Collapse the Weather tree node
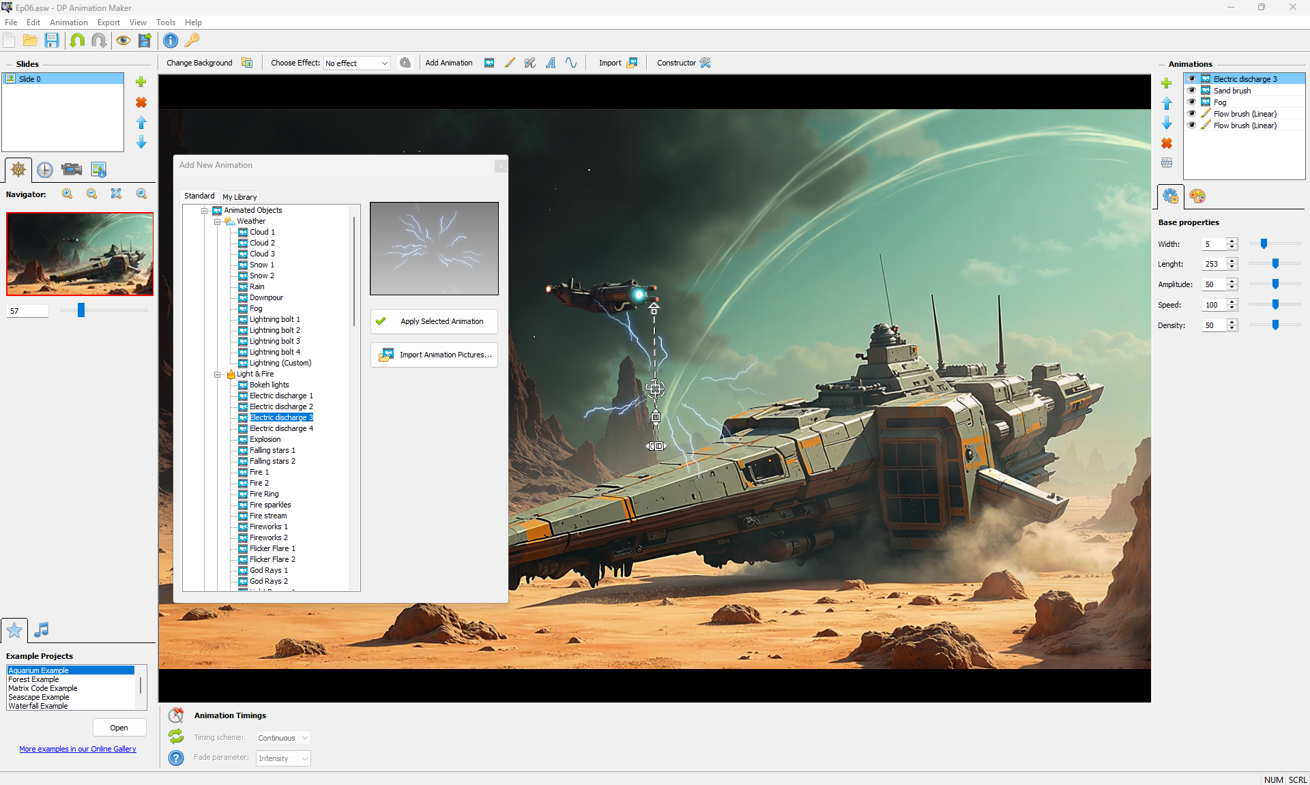 217,222
